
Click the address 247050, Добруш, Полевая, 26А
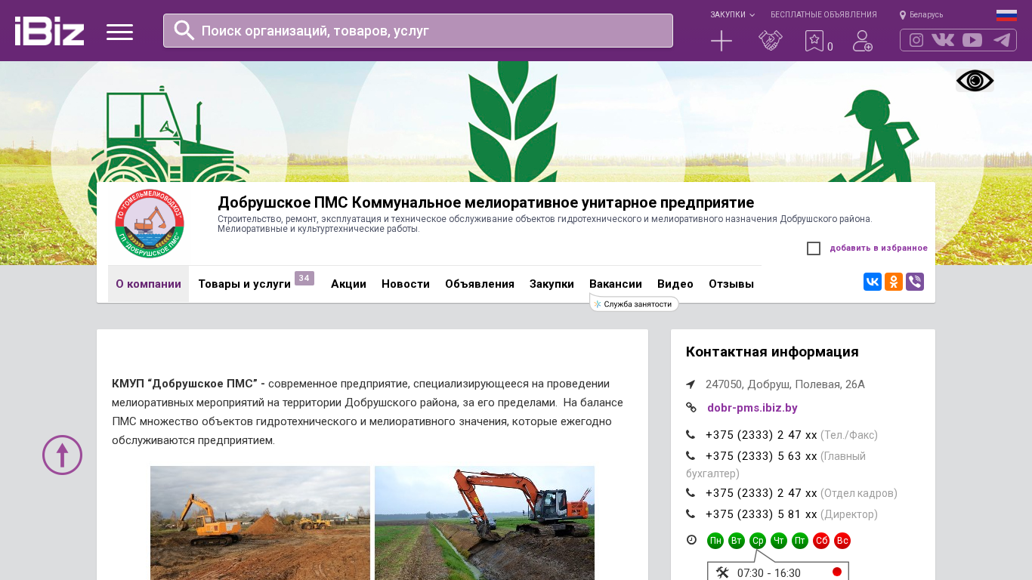(785, 384)
